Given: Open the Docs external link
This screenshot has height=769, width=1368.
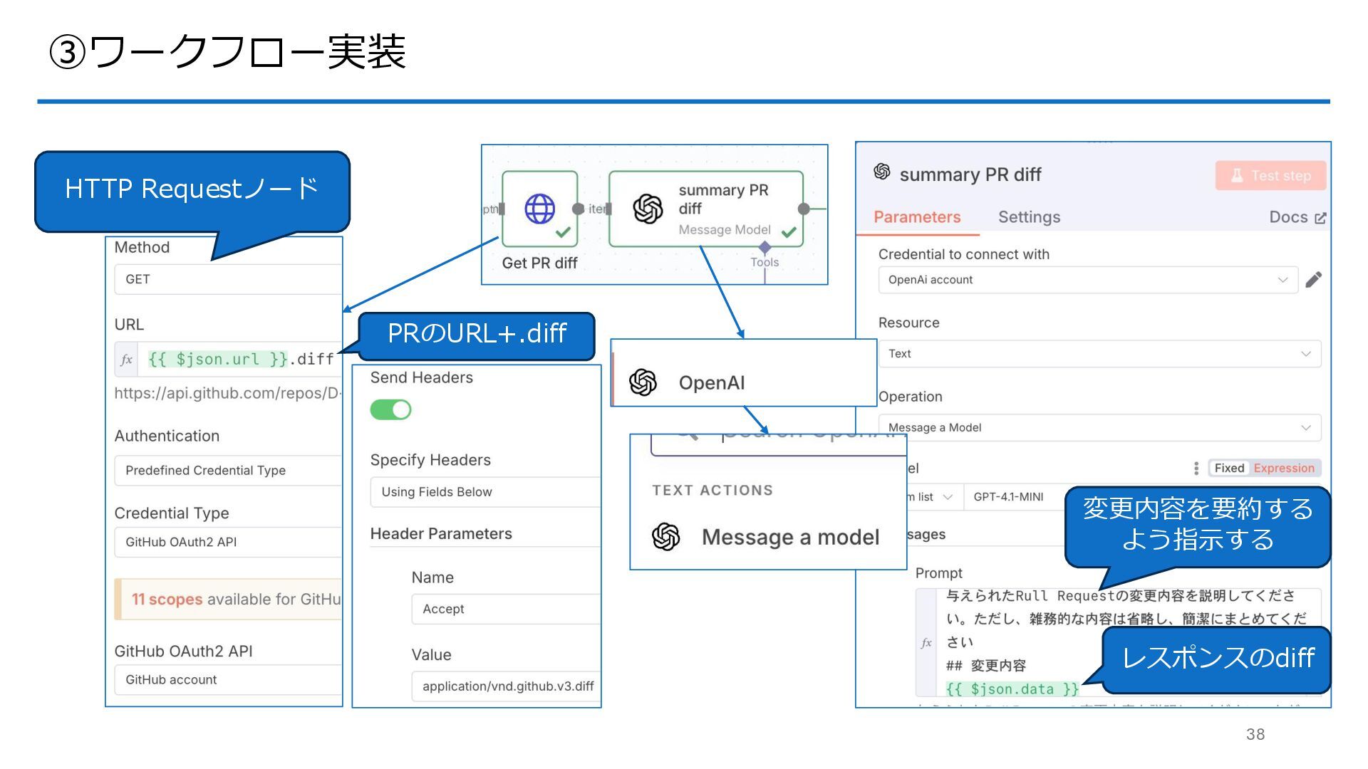Looking at the screenshot, I should click(x=1297, y=217).
